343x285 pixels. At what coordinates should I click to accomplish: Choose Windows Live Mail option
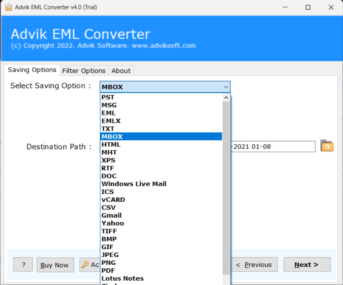coord(161,184)
